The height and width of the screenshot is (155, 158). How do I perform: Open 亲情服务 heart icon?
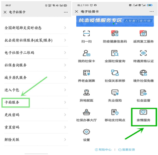[143, 112]
